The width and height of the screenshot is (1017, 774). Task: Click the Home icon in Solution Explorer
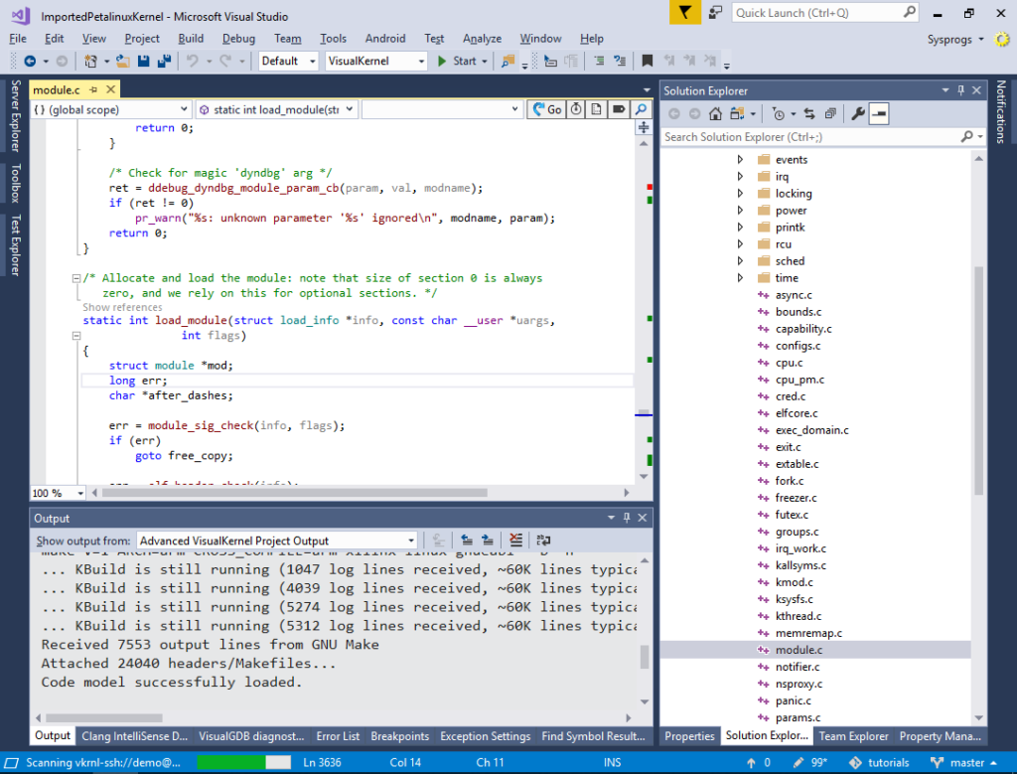pos(715,112)
